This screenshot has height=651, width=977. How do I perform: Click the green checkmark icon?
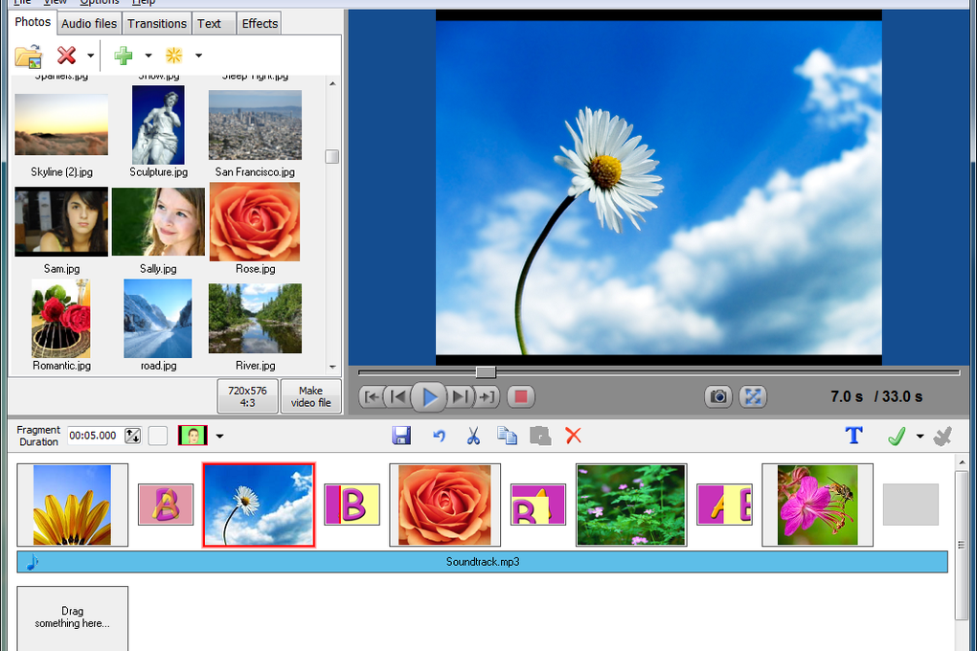pyautogui.click(x=896, y=437)
